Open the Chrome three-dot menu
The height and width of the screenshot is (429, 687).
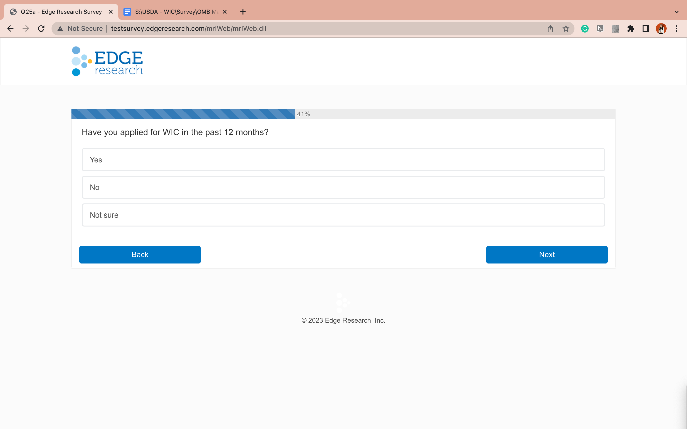(676, 29)
